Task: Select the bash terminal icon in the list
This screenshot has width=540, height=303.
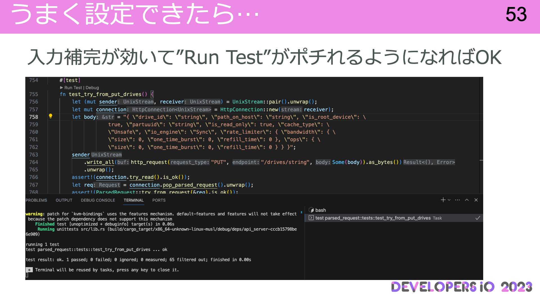Action: [312, 210]
